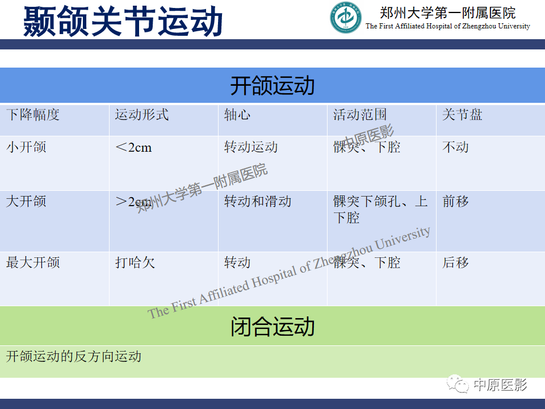
Task: Select the row label 小开颌
Action: pos(27,147)
